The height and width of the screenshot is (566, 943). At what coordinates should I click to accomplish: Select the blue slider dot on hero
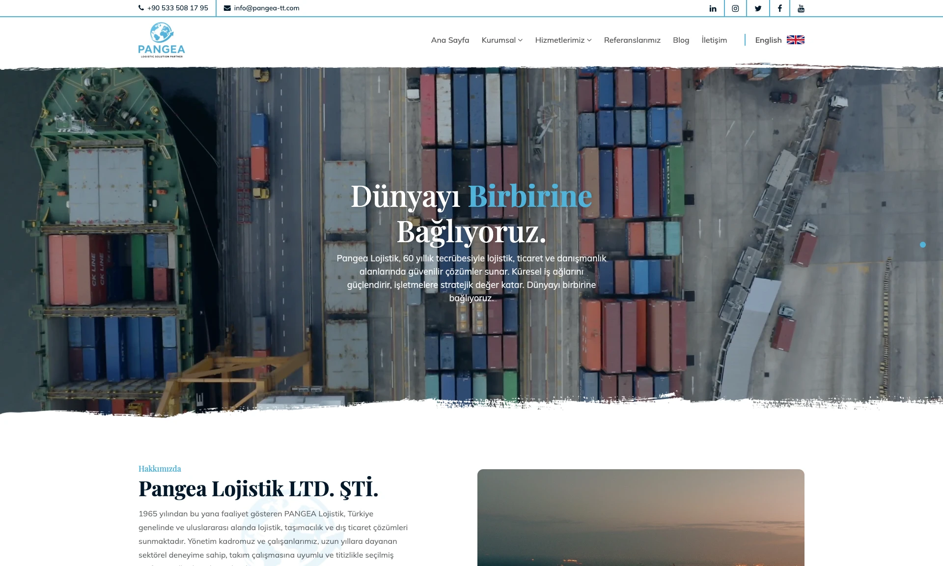[923, 245]
